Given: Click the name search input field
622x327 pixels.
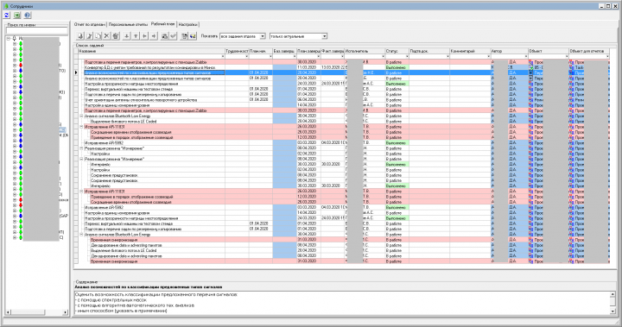Looking at the screenshot, I should click(37, 31).
